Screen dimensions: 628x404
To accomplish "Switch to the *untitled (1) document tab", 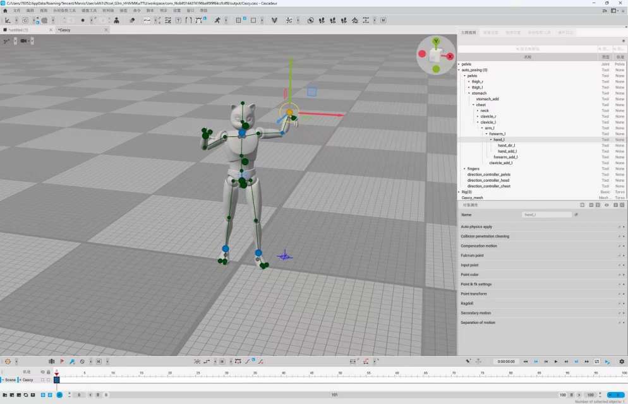I will pos(18,30).
